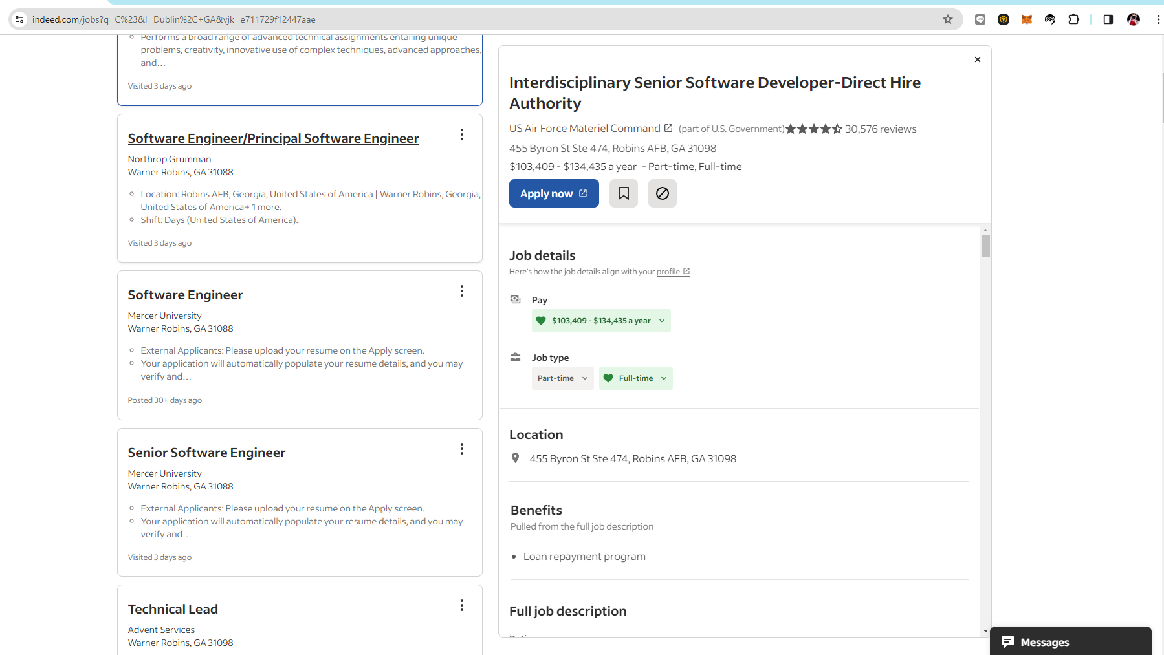The image size is (1164, 655).
Task: Click the Apply now button
Action: point(554,193)
